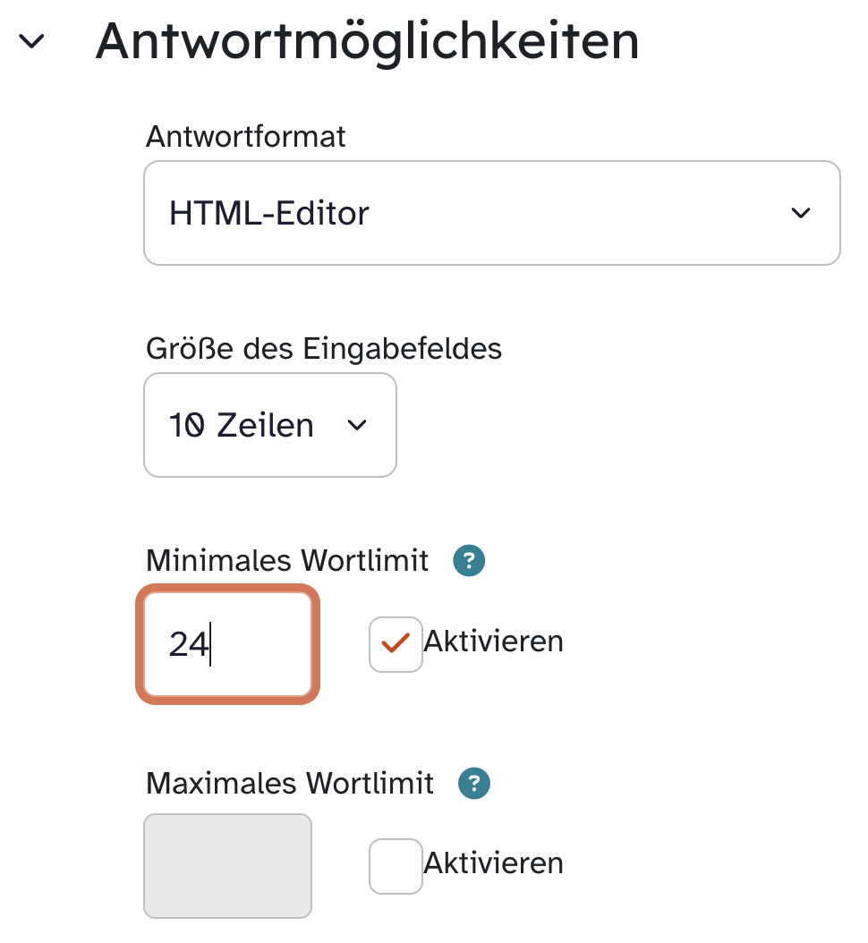Click Aktivieren label next to minimum limit

[493, 641]
